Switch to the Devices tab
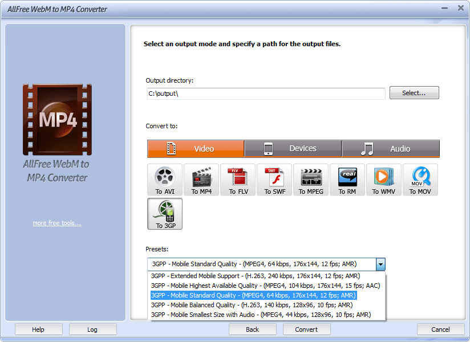This screenshot has height=342, width=470. (292, 148)
